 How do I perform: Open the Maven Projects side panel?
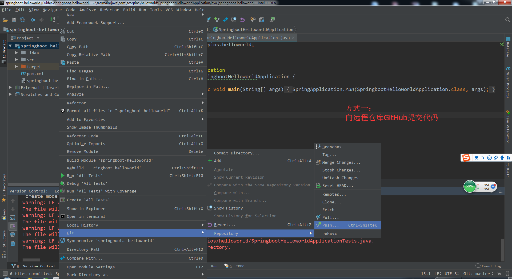[x=508, y=82]
